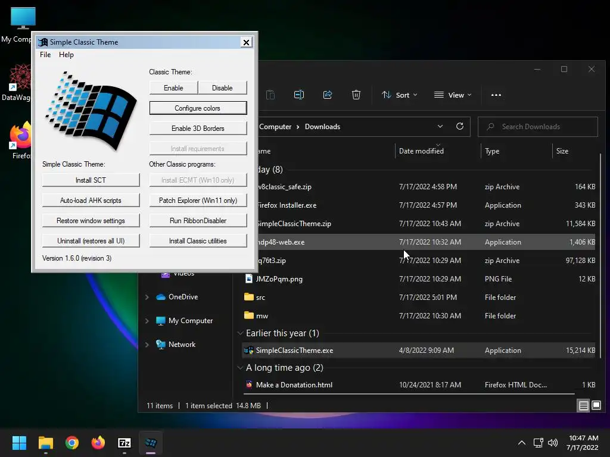This screenshot has height=457, width=610.
Task: Collapse the A long time ago group
Action: (241, 367)
